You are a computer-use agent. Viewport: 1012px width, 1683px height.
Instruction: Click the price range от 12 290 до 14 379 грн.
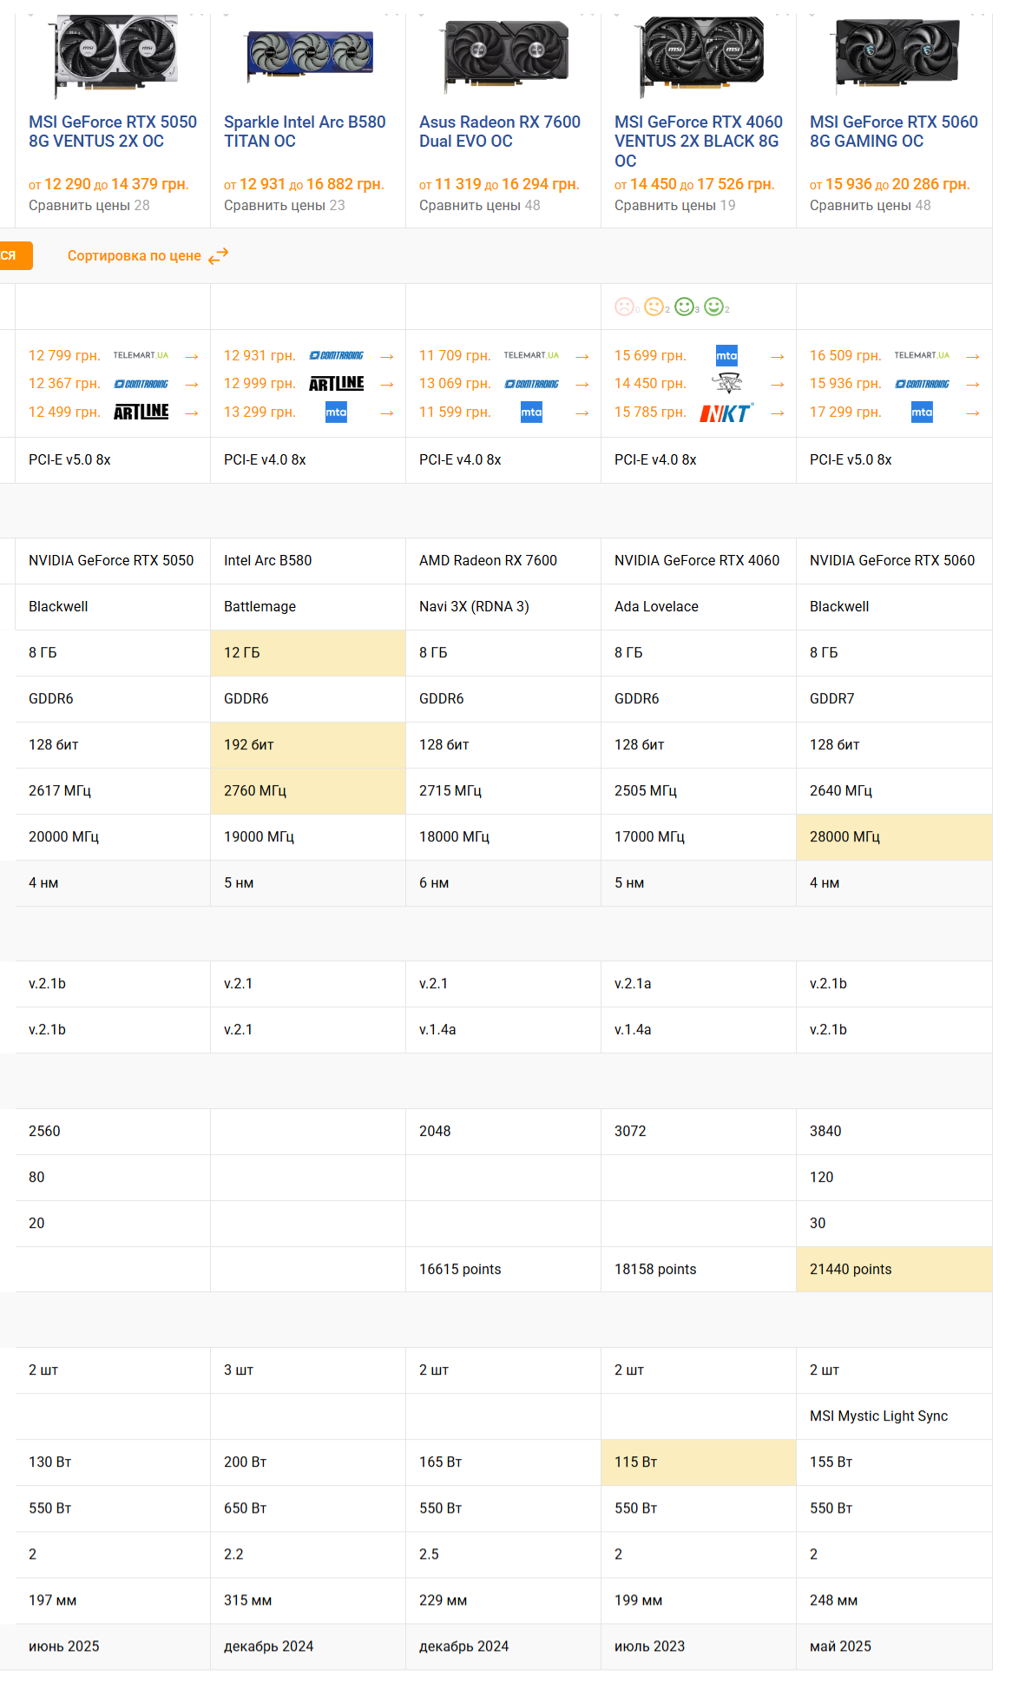pos(108,184)
